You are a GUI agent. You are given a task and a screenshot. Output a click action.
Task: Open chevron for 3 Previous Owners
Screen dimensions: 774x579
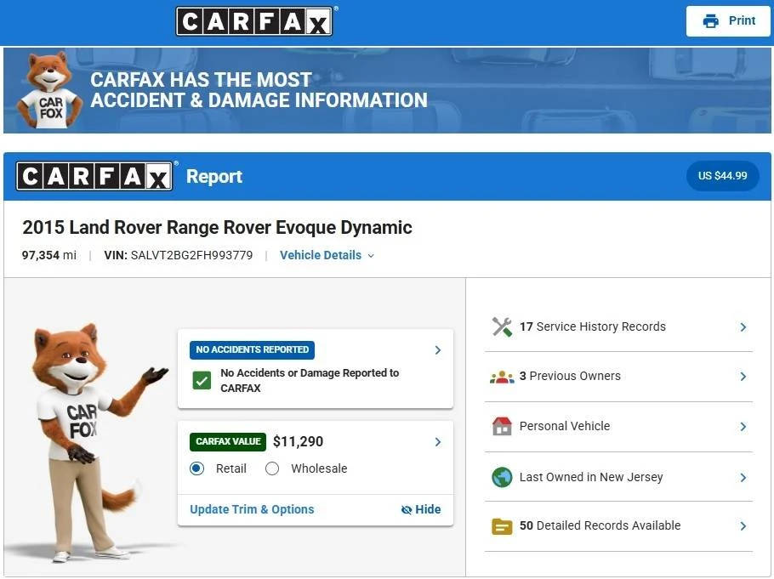click(743, 377)
